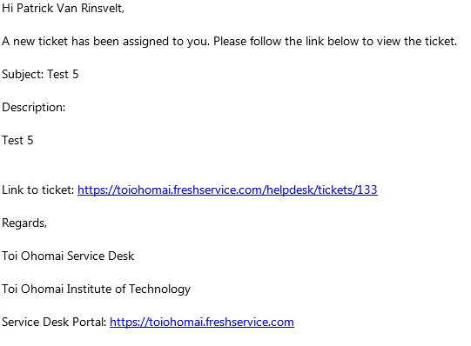Screen dimensions: 471x346
Task: Click the "Hi Patrick Van Rinsvelt" greeting line
Action: (63, 9)
